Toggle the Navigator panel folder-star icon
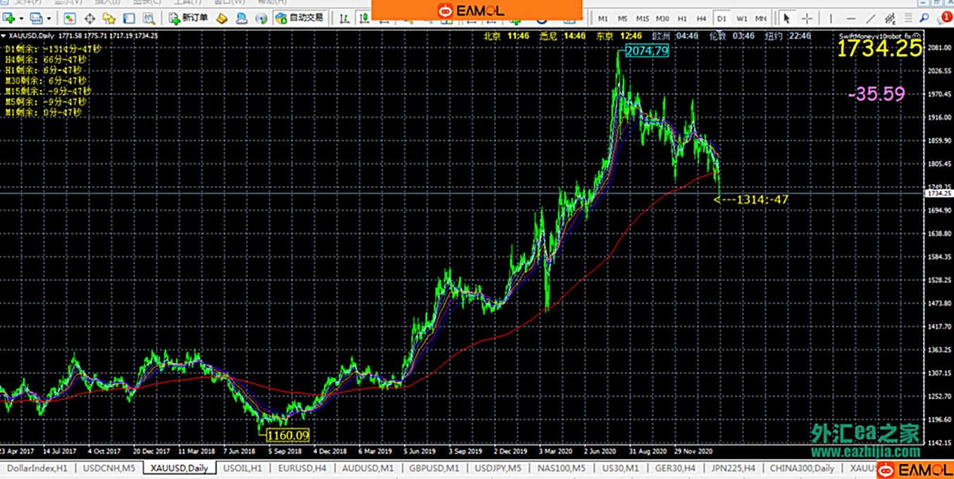Image resolution: width=954 pixels, height=479 pixels. tap(109, 18)
